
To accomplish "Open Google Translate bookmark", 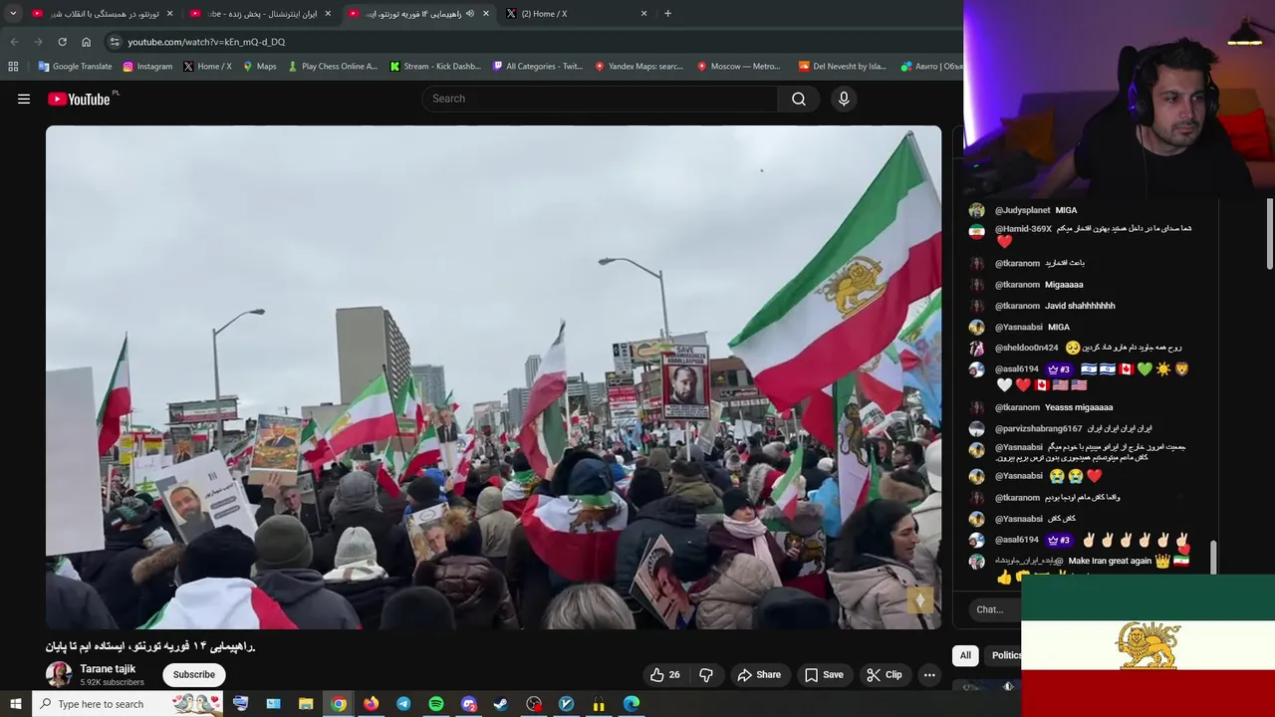I will [x=75, y=67].
